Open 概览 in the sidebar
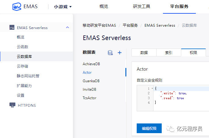 (20, 37)
